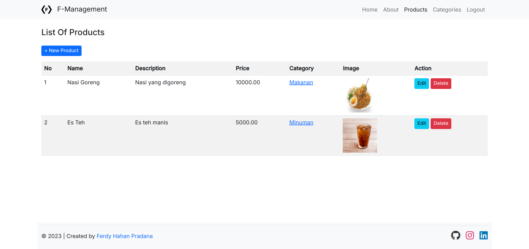Viewport: 529px width, 249px height.
Task: Open the About page
Action: (391, 10)
